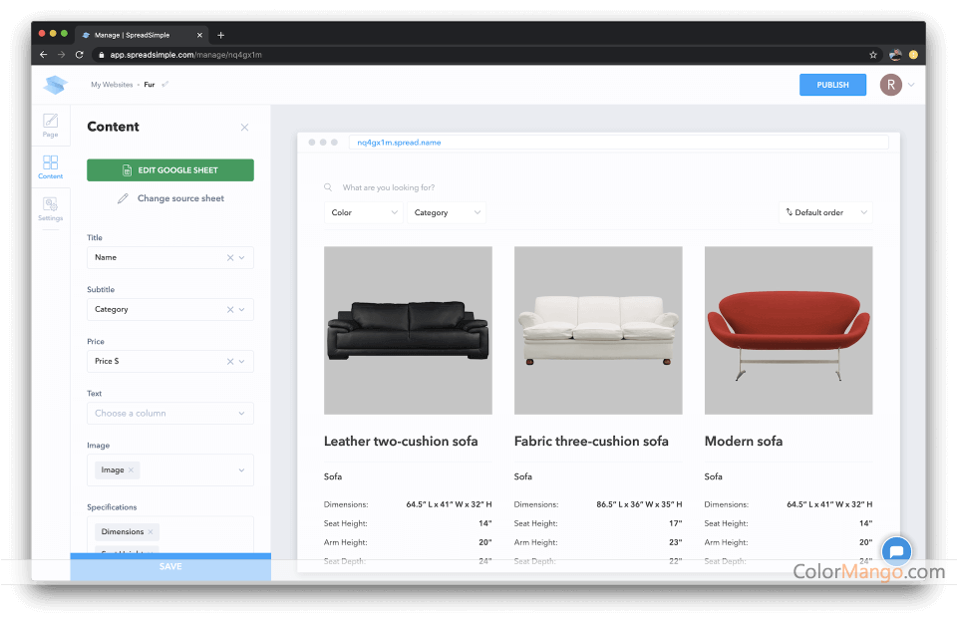Expand the Image column dropdown

(x=241, y=470)
